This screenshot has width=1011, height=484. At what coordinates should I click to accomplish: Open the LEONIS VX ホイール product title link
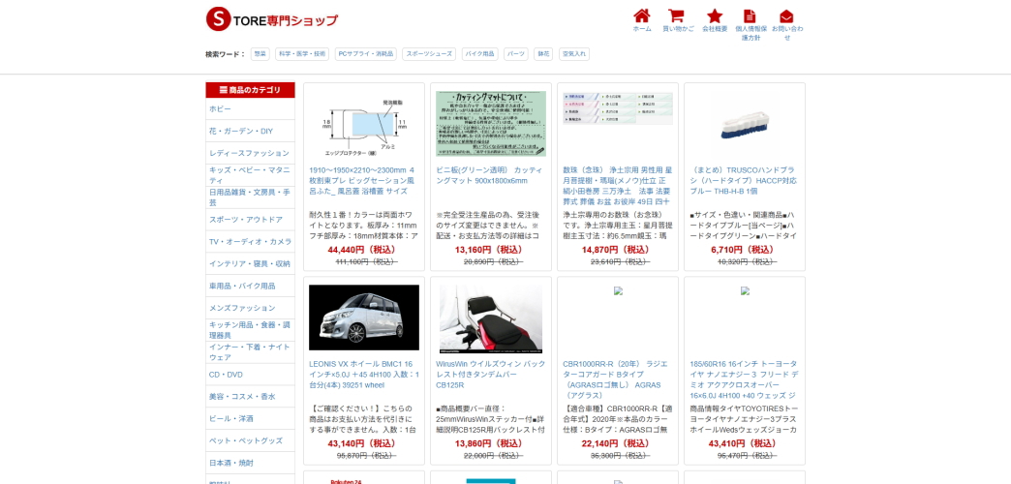(x=363, y=375)
